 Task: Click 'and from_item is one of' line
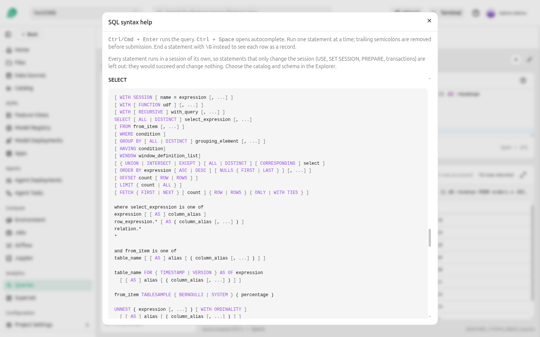point(145,251)
